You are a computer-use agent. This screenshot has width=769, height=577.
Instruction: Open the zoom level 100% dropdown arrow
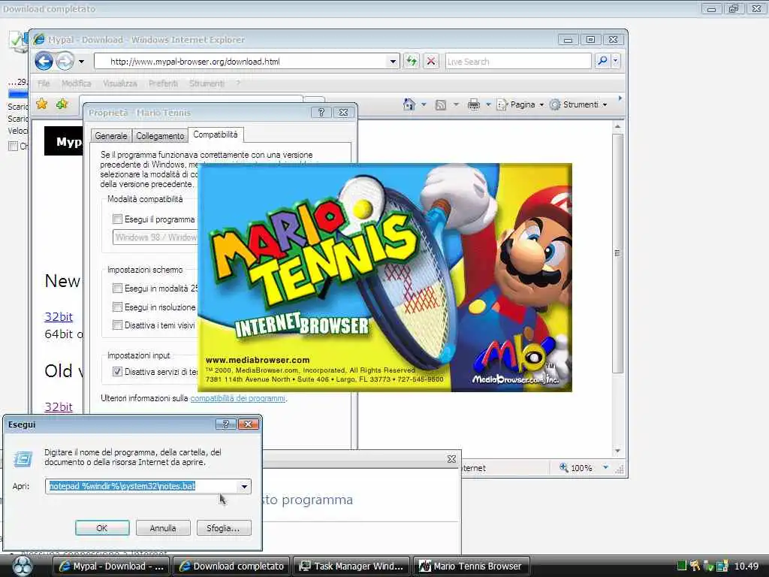tap(606, 467)
